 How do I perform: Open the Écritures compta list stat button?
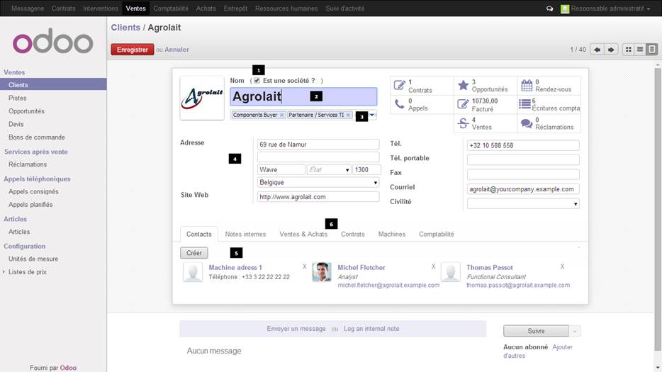pos(549,104)
